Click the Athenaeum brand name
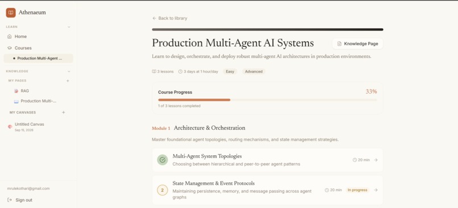This screenshot has width=458, height=208. (32, 12)
